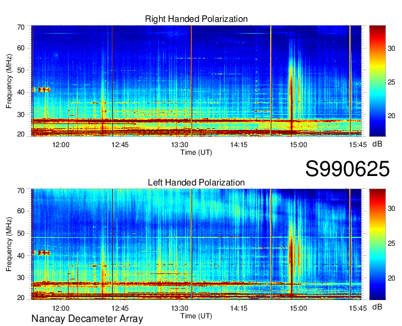Click the 40 MHz tick of Left Handed plot
This screenshot has height=326, width=402.
(21, 256)
